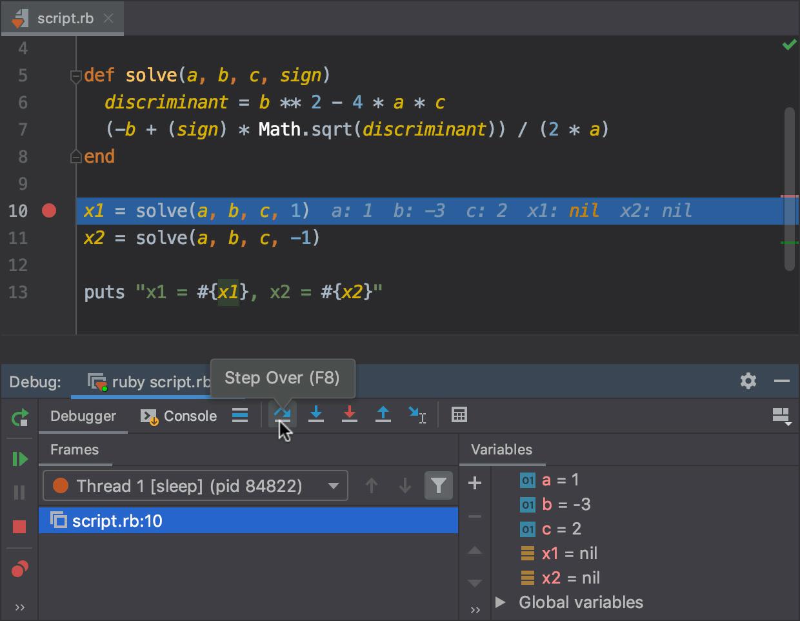Image resolution: width=800 pixels, height=621 pixels.
Task: Switch to the Console tab
Action: pos(187,416)
